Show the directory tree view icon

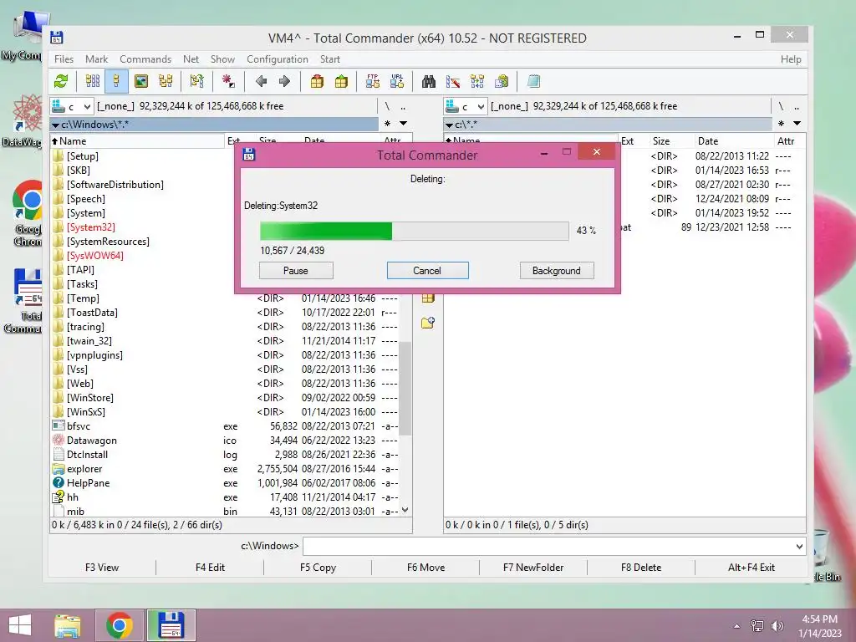(x=166, y=82)
